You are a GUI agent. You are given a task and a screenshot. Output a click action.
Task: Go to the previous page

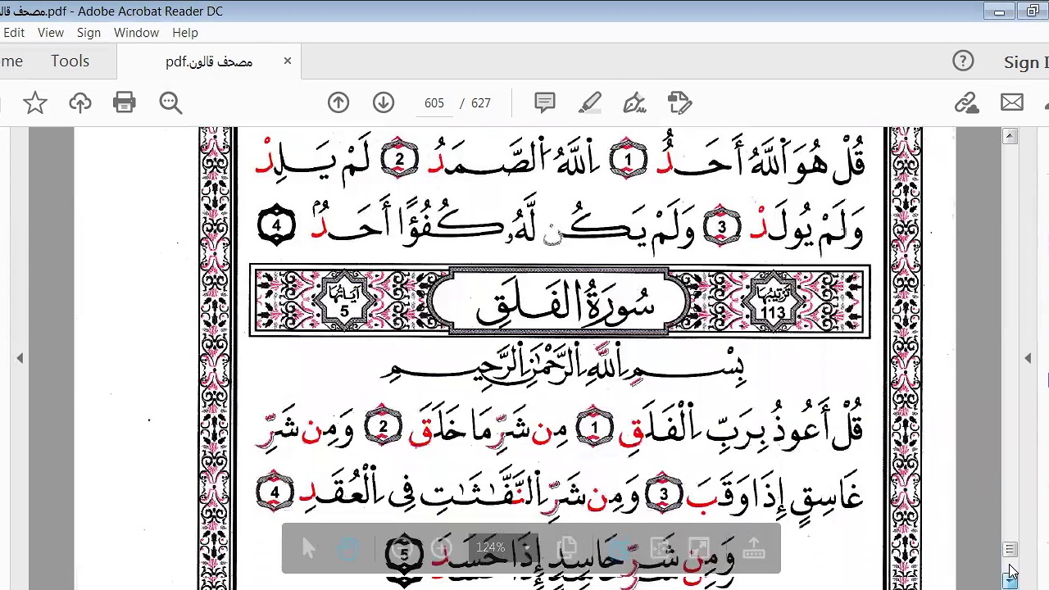[338, 103]
